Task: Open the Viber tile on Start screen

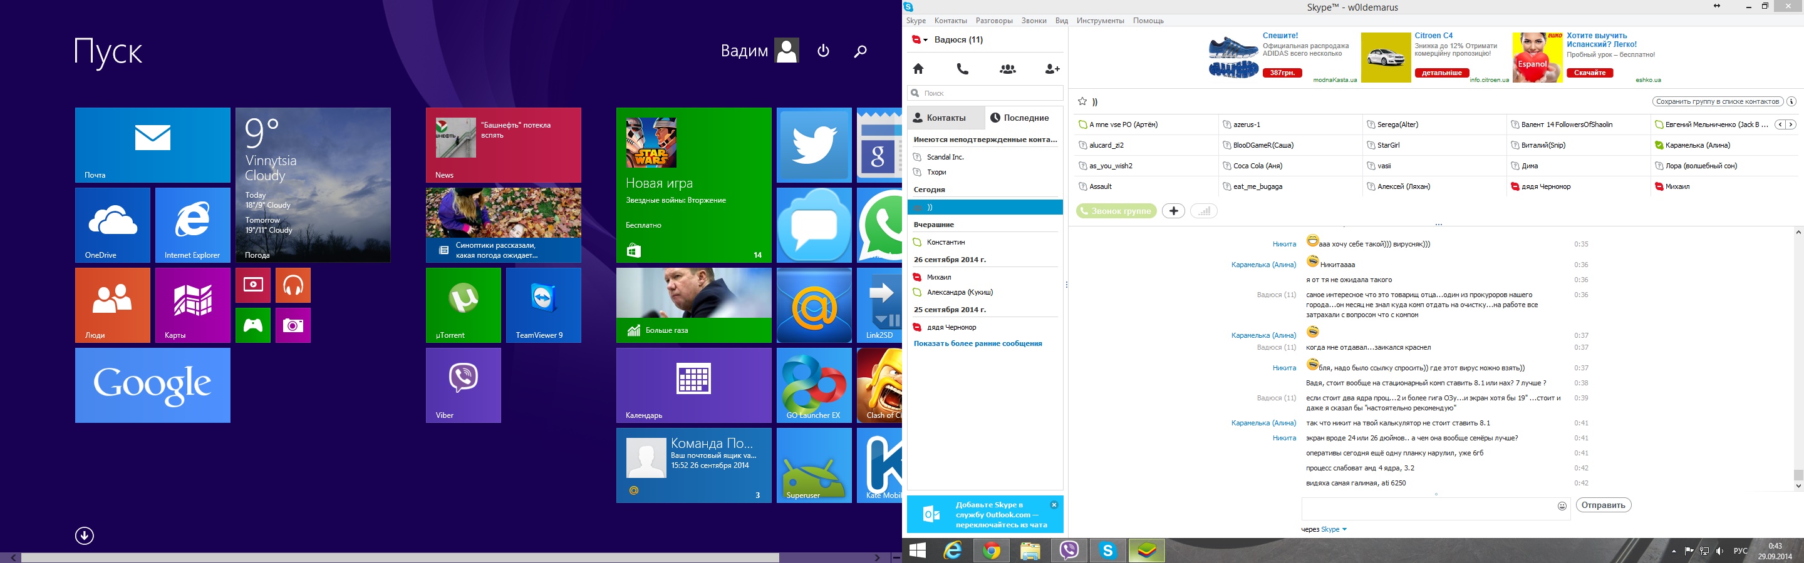Action: [463, 385]
